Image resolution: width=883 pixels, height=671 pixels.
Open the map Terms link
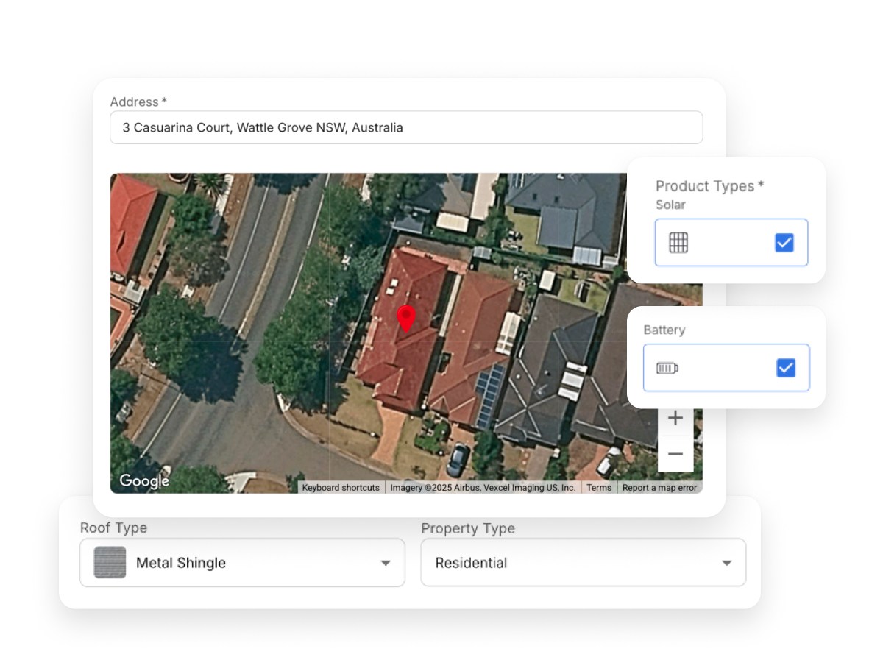(x=599, y=488)
